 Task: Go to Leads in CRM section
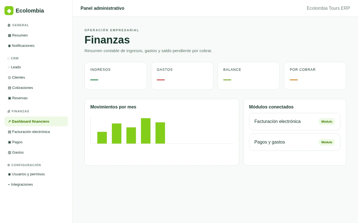[x=36, y=67]
